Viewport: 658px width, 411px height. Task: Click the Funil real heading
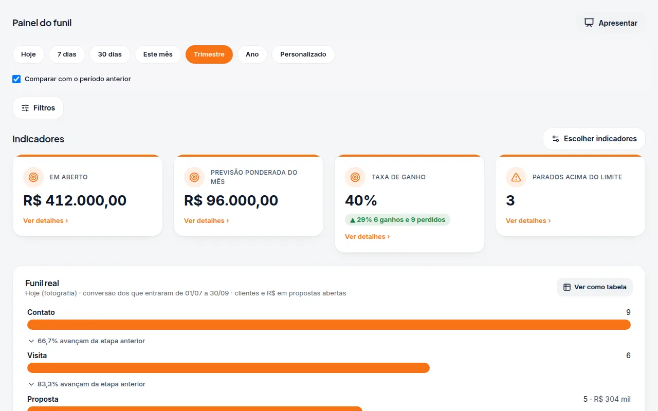point(42,284)
